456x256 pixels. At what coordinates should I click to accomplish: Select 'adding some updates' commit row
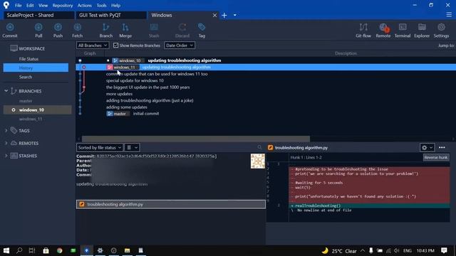click(266, 107)
